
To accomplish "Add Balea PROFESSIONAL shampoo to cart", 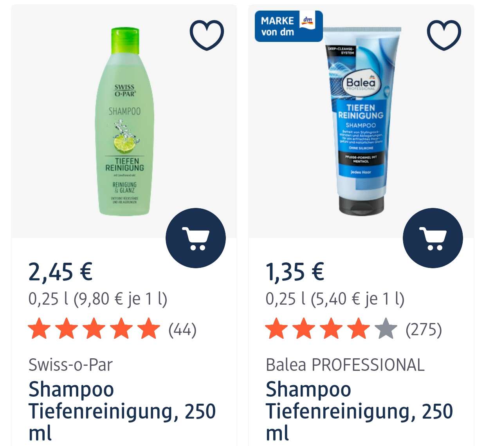I will point(433,238).
